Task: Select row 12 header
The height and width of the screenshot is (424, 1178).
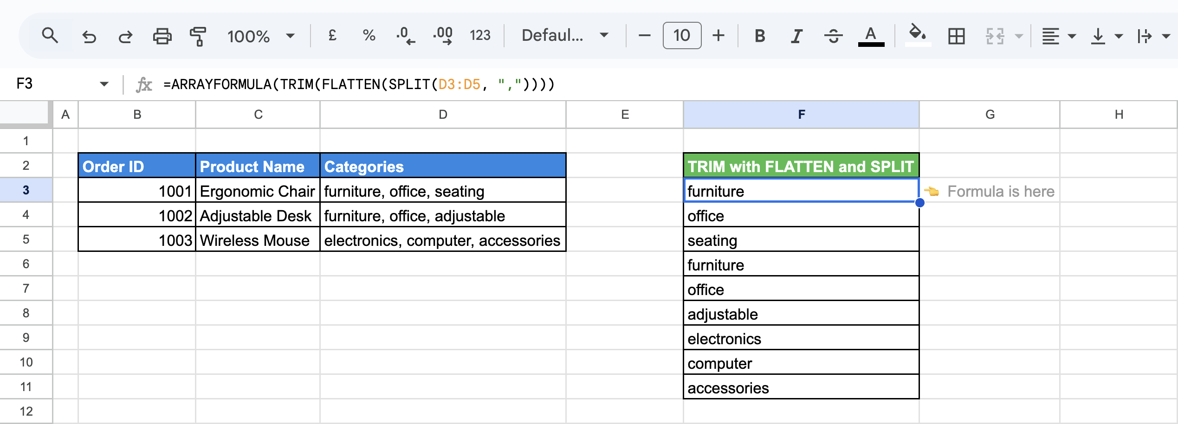Action: (x=26, y=411)
